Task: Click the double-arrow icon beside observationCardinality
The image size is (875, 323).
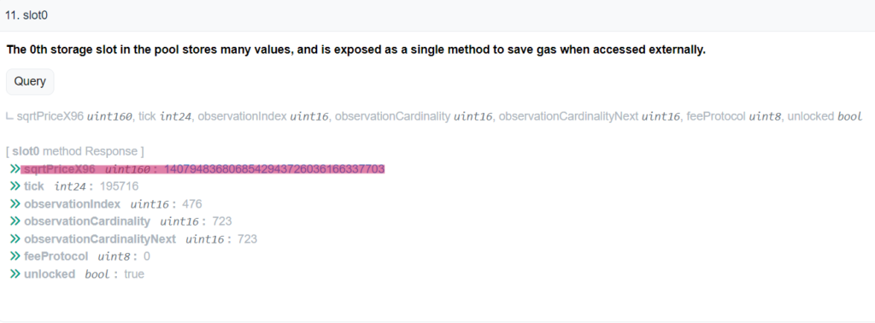Action: coord(14,221)
